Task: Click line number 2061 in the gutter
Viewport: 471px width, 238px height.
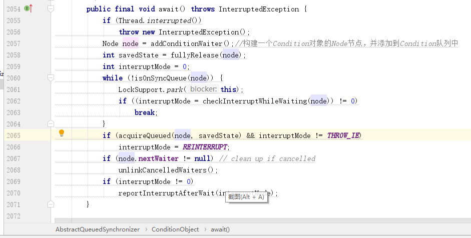Action: click(x=14, y=89)
